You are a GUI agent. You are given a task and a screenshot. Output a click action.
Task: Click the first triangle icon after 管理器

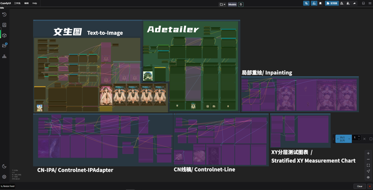(x=342, y=3)
